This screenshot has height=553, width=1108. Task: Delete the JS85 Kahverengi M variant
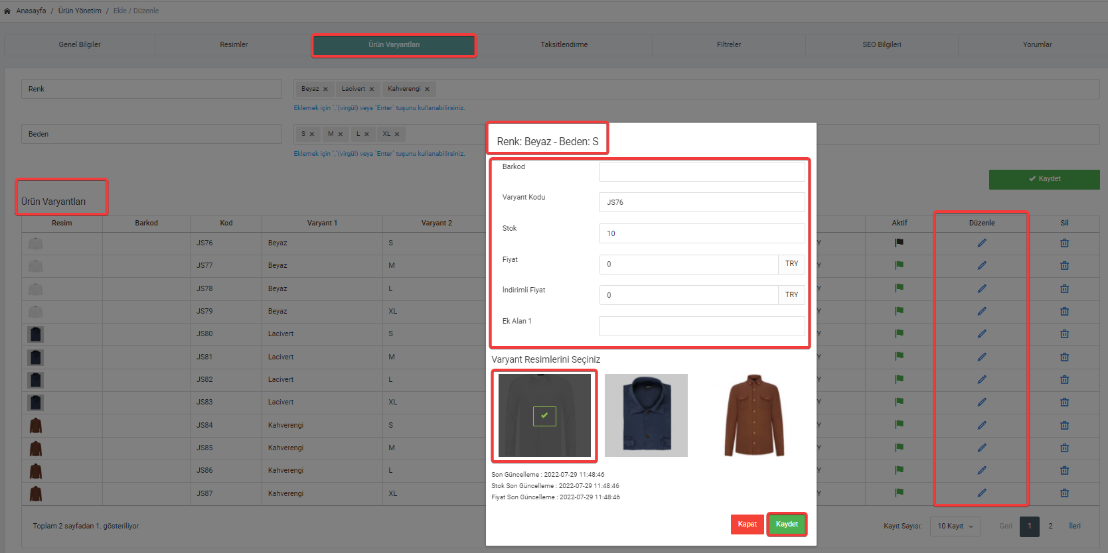[x=1064, y=448]
